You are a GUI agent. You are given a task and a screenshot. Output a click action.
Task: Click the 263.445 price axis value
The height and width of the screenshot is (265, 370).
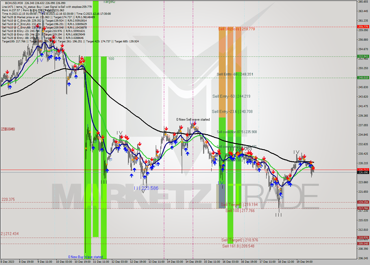coord(363,11)
